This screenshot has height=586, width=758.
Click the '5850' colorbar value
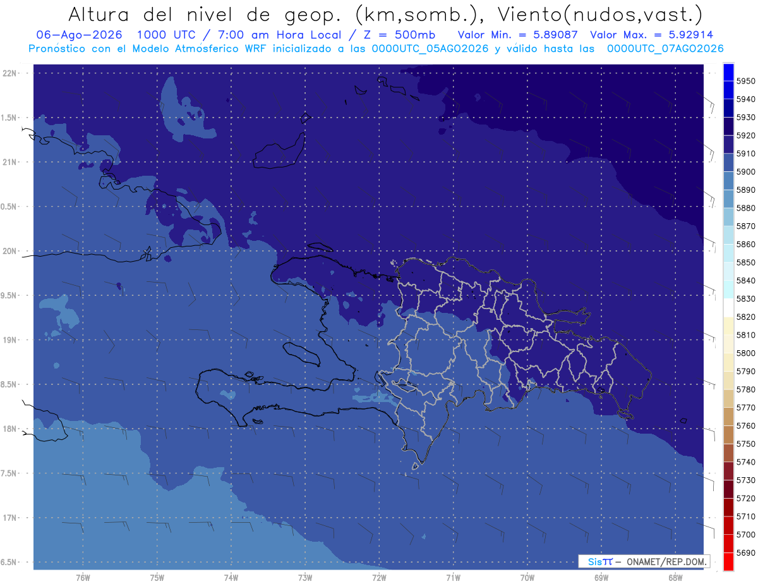click(745, 262)
